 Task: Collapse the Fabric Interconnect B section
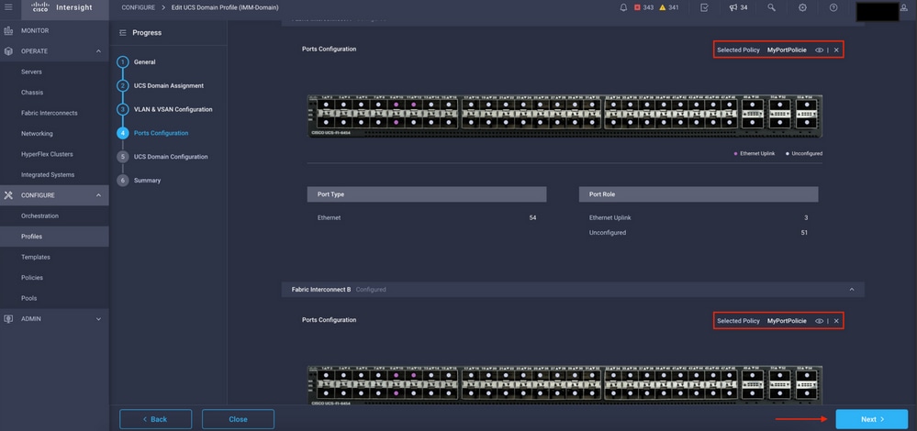coord(852,290)
